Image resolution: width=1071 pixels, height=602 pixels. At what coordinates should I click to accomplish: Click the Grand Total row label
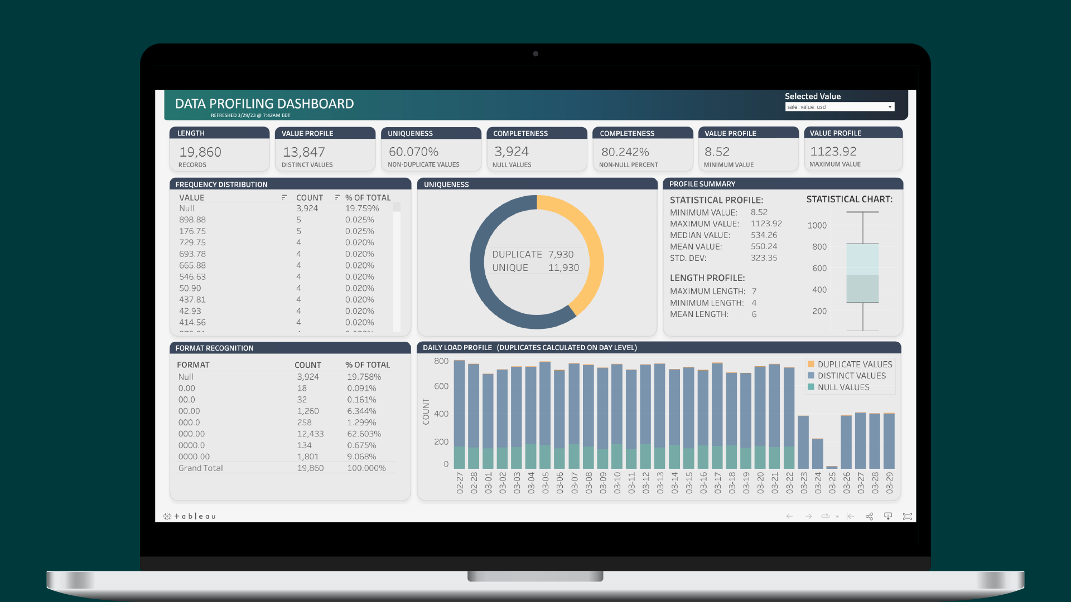point(200,468)
